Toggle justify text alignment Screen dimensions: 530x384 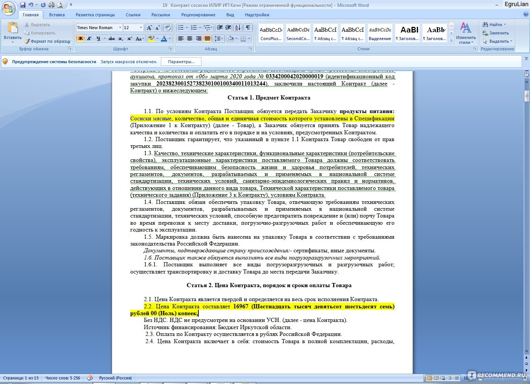coord(207,39)
